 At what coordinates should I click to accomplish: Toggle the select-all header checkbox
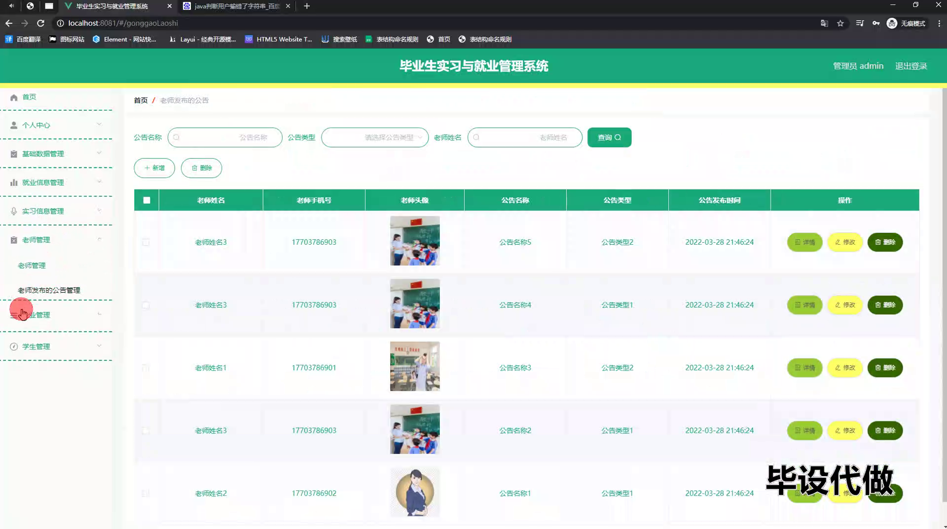[146, 200]
